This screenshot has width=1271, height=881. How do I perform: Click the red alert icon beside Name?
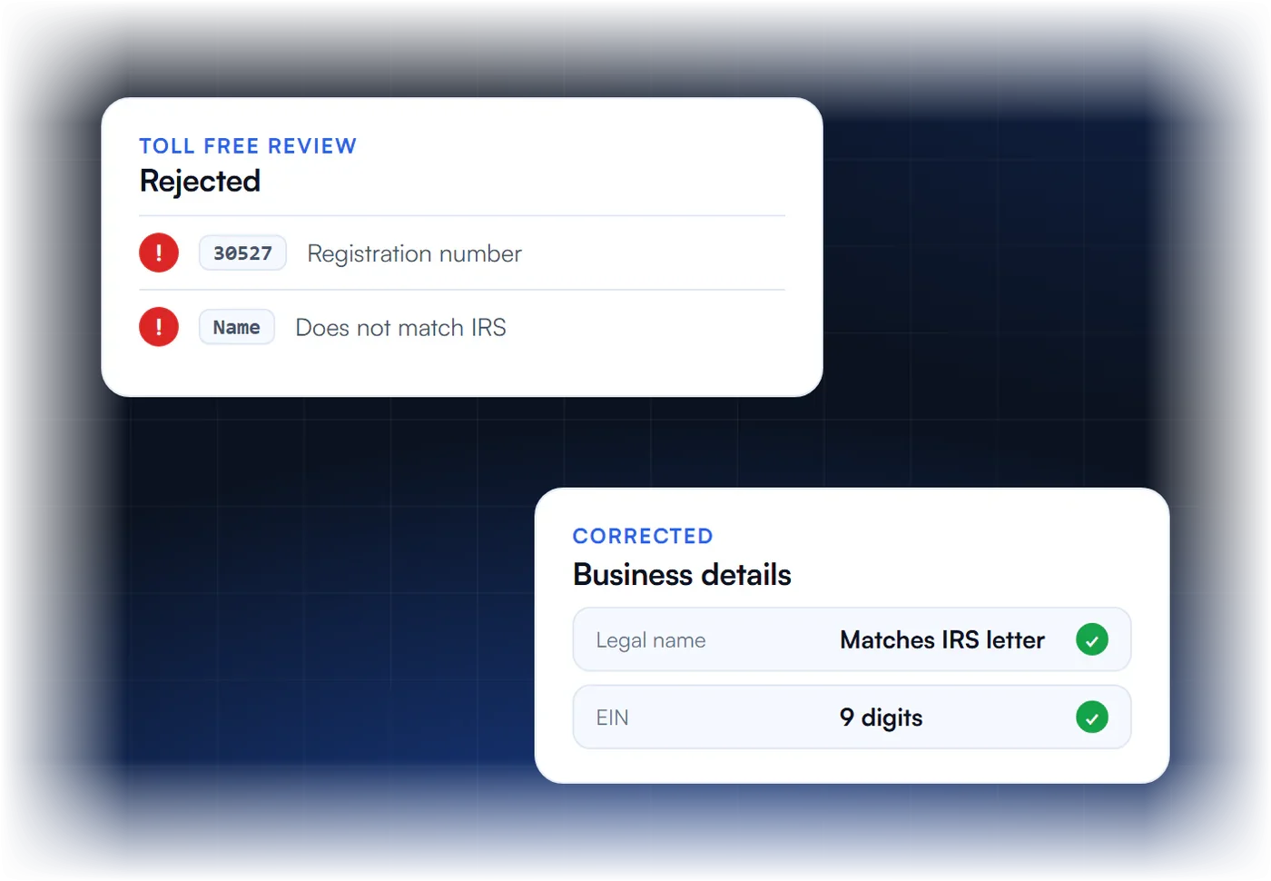(x=159, y=327)
